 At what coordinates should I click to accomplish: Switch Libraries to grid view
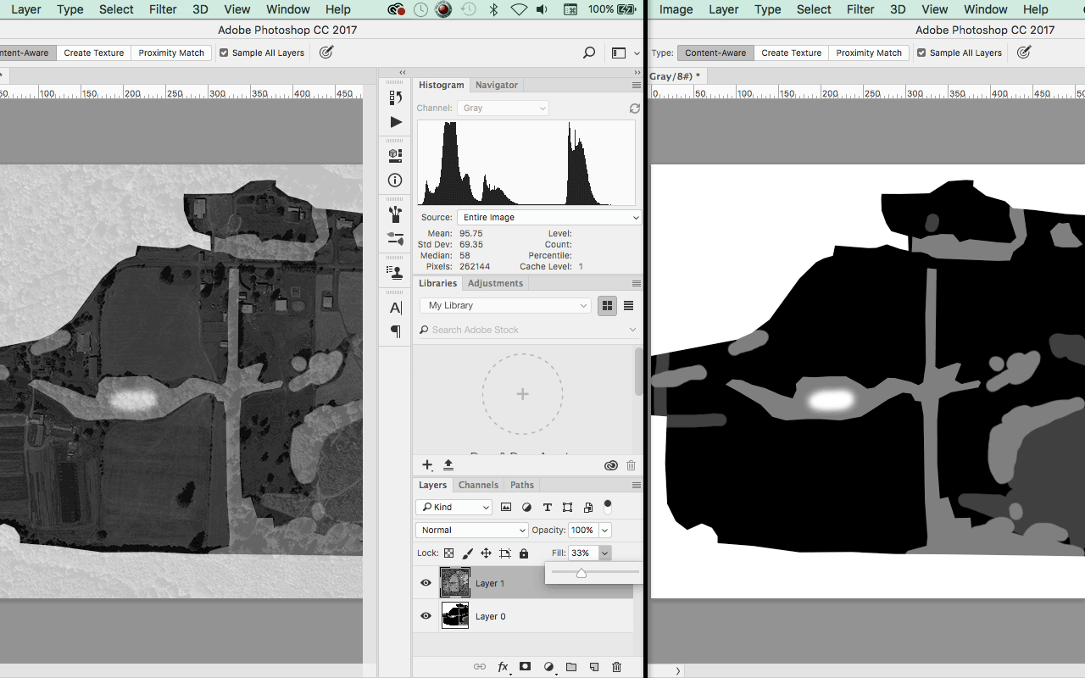click(607, 306)
